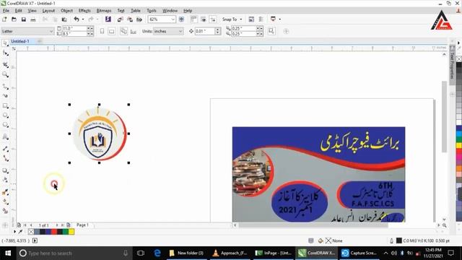
Task: Set page orientation to portrait
Action: (102, 31)
